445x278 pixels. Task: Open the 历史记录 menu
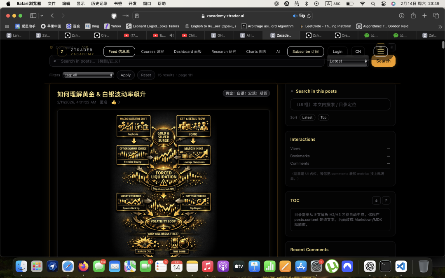pyautogui.click(x=99, y=4)
